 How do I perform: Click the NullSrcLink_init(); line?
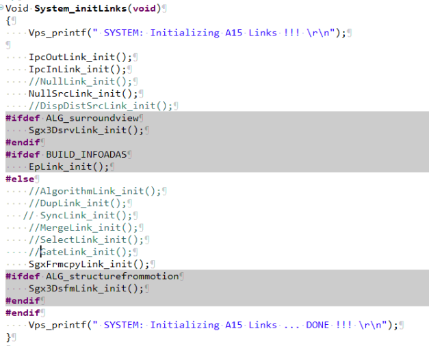[83, 94]
